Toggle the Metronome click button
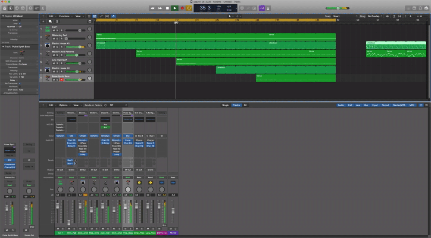 [x=269, y=8]
